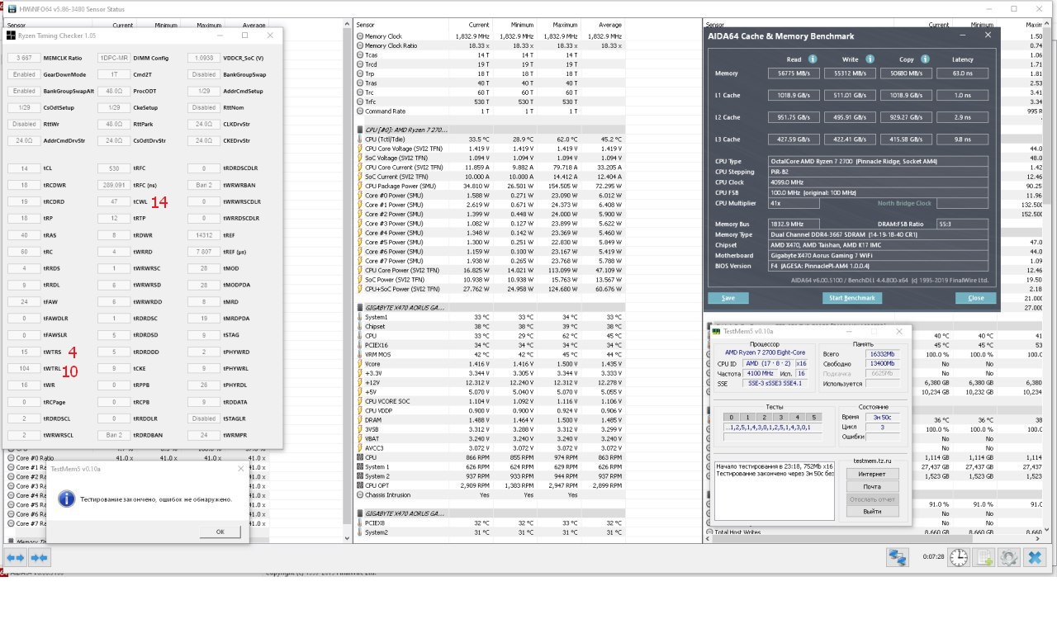Click the Start Benchmark button
Viewport: 1057px width, 643px height.
851,298
